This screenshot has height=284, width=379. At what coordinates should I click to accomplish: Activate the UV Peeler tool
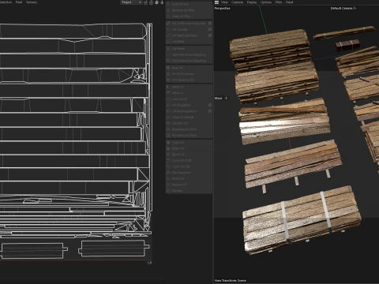point(189,49)
